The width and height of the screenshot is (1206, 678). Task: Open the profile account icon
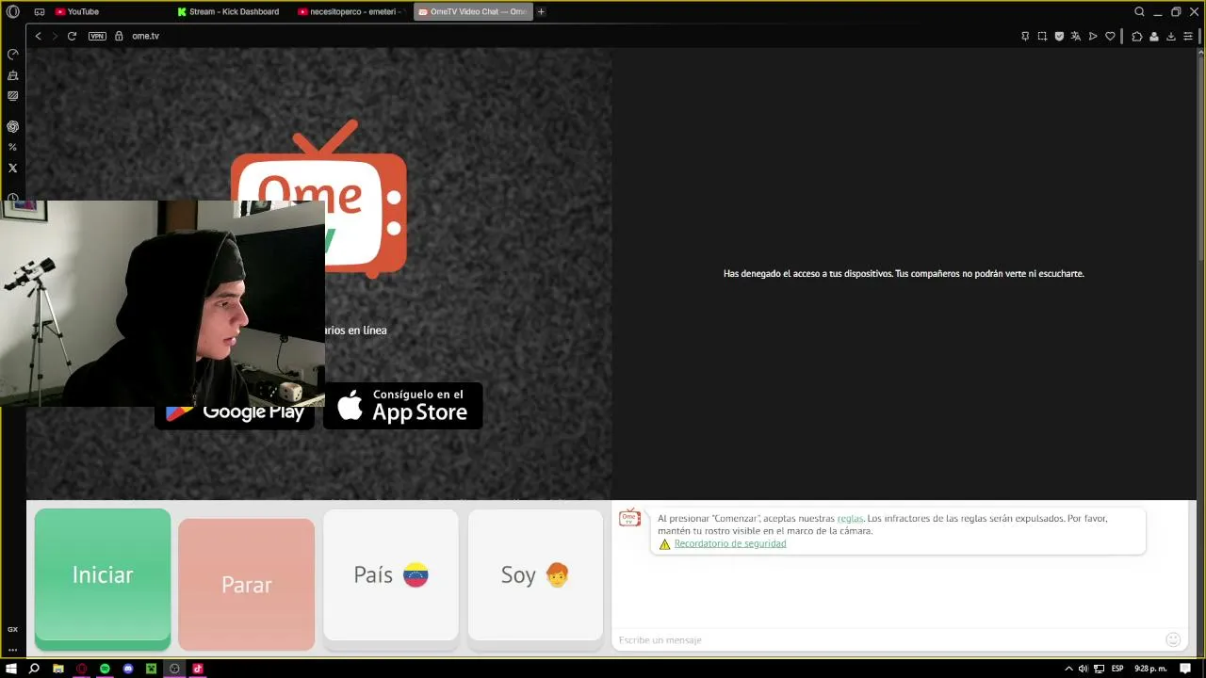[1154, 36]
